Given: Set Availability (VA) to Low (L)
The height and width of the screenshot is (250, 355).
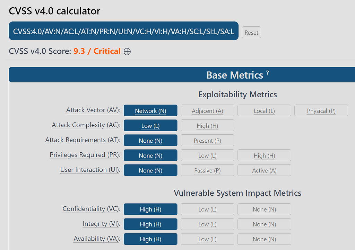Looking at the screenshot, I should tap(207, 239).
